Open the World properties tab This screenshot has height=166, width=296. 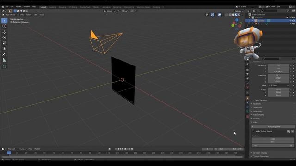pyautogui.click(x=247, y=87)
